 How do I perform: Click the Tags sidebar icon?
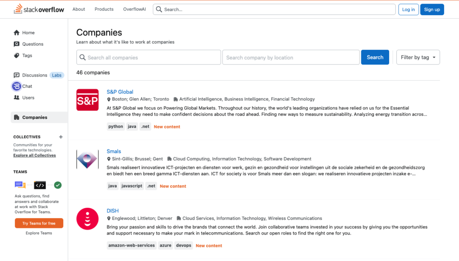click(x=17, y=55)
